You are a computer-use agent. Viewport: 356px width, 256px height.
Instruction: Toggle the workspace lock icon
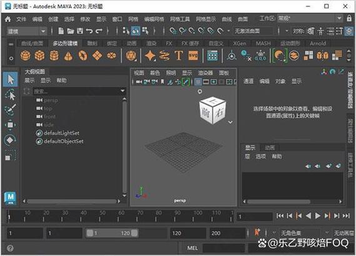click(x=349, y=18)
